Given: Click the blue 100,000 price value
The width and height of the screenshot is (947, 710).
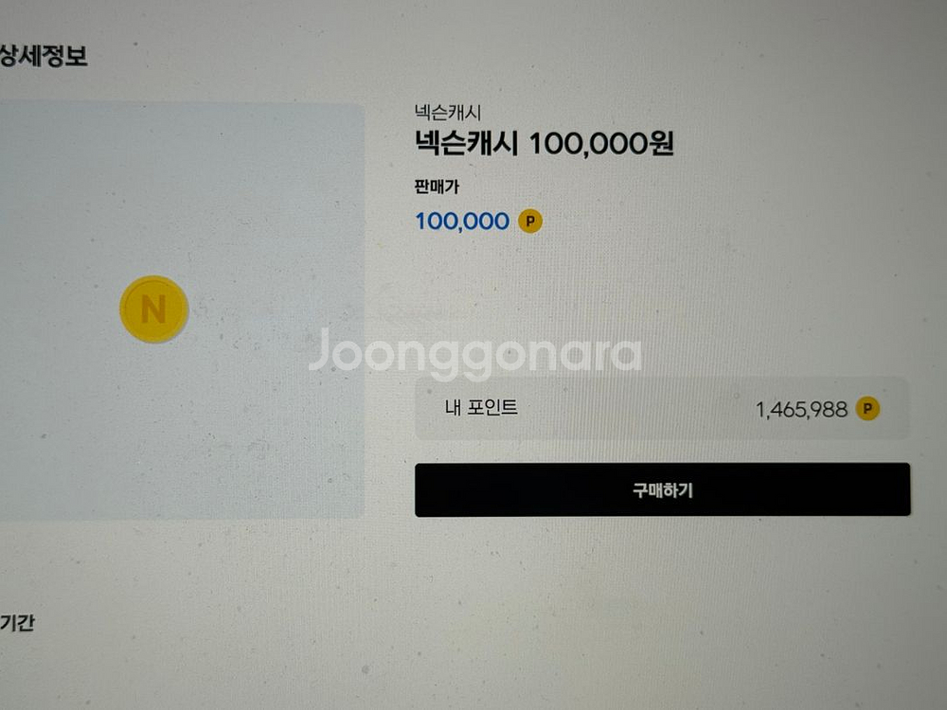Looking at the screenshot, I should (x=462, y=221).
